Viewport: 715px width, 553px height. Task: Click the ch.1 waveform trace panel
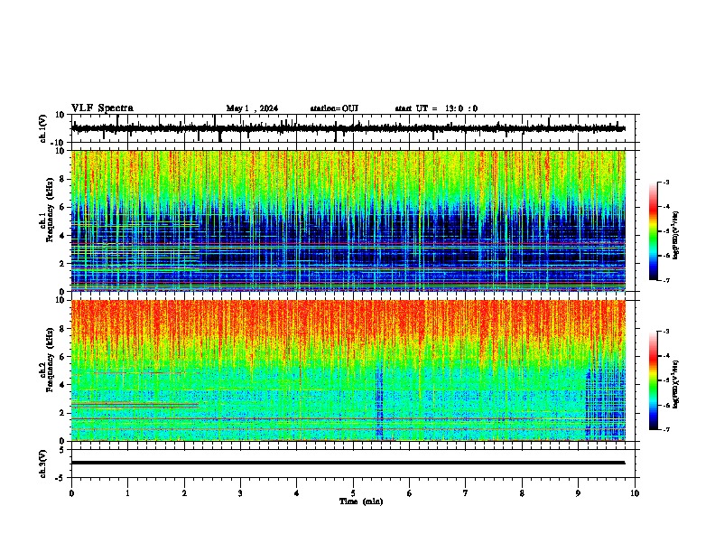[355, 128]
